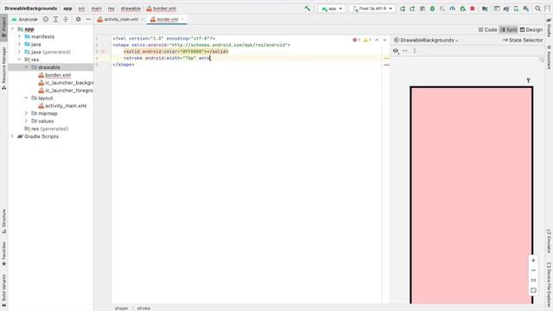The width and height of the screenshot is (553, 311).
Task: Open the Structure side tab
Action: (x=3, y=221)
